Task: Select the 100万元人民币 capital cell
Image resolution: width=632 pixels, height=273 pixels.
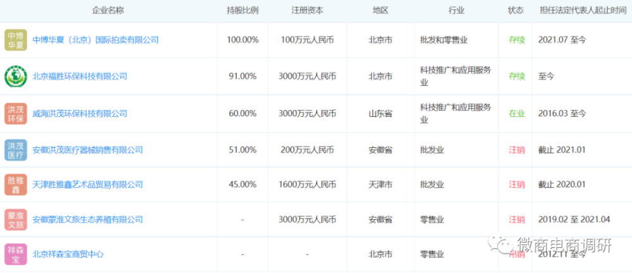Action: pos(307,40)
